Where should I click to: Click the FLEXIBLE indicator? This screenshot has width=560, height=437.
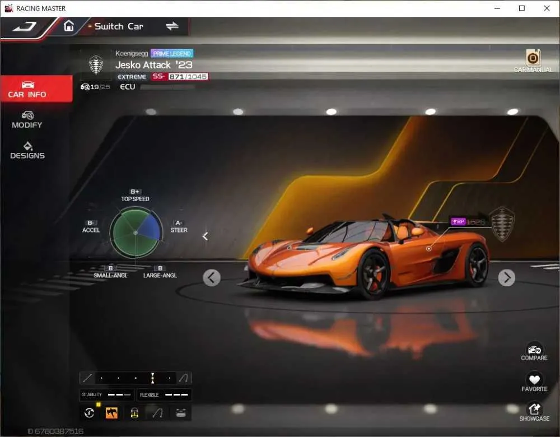[164, 395]
